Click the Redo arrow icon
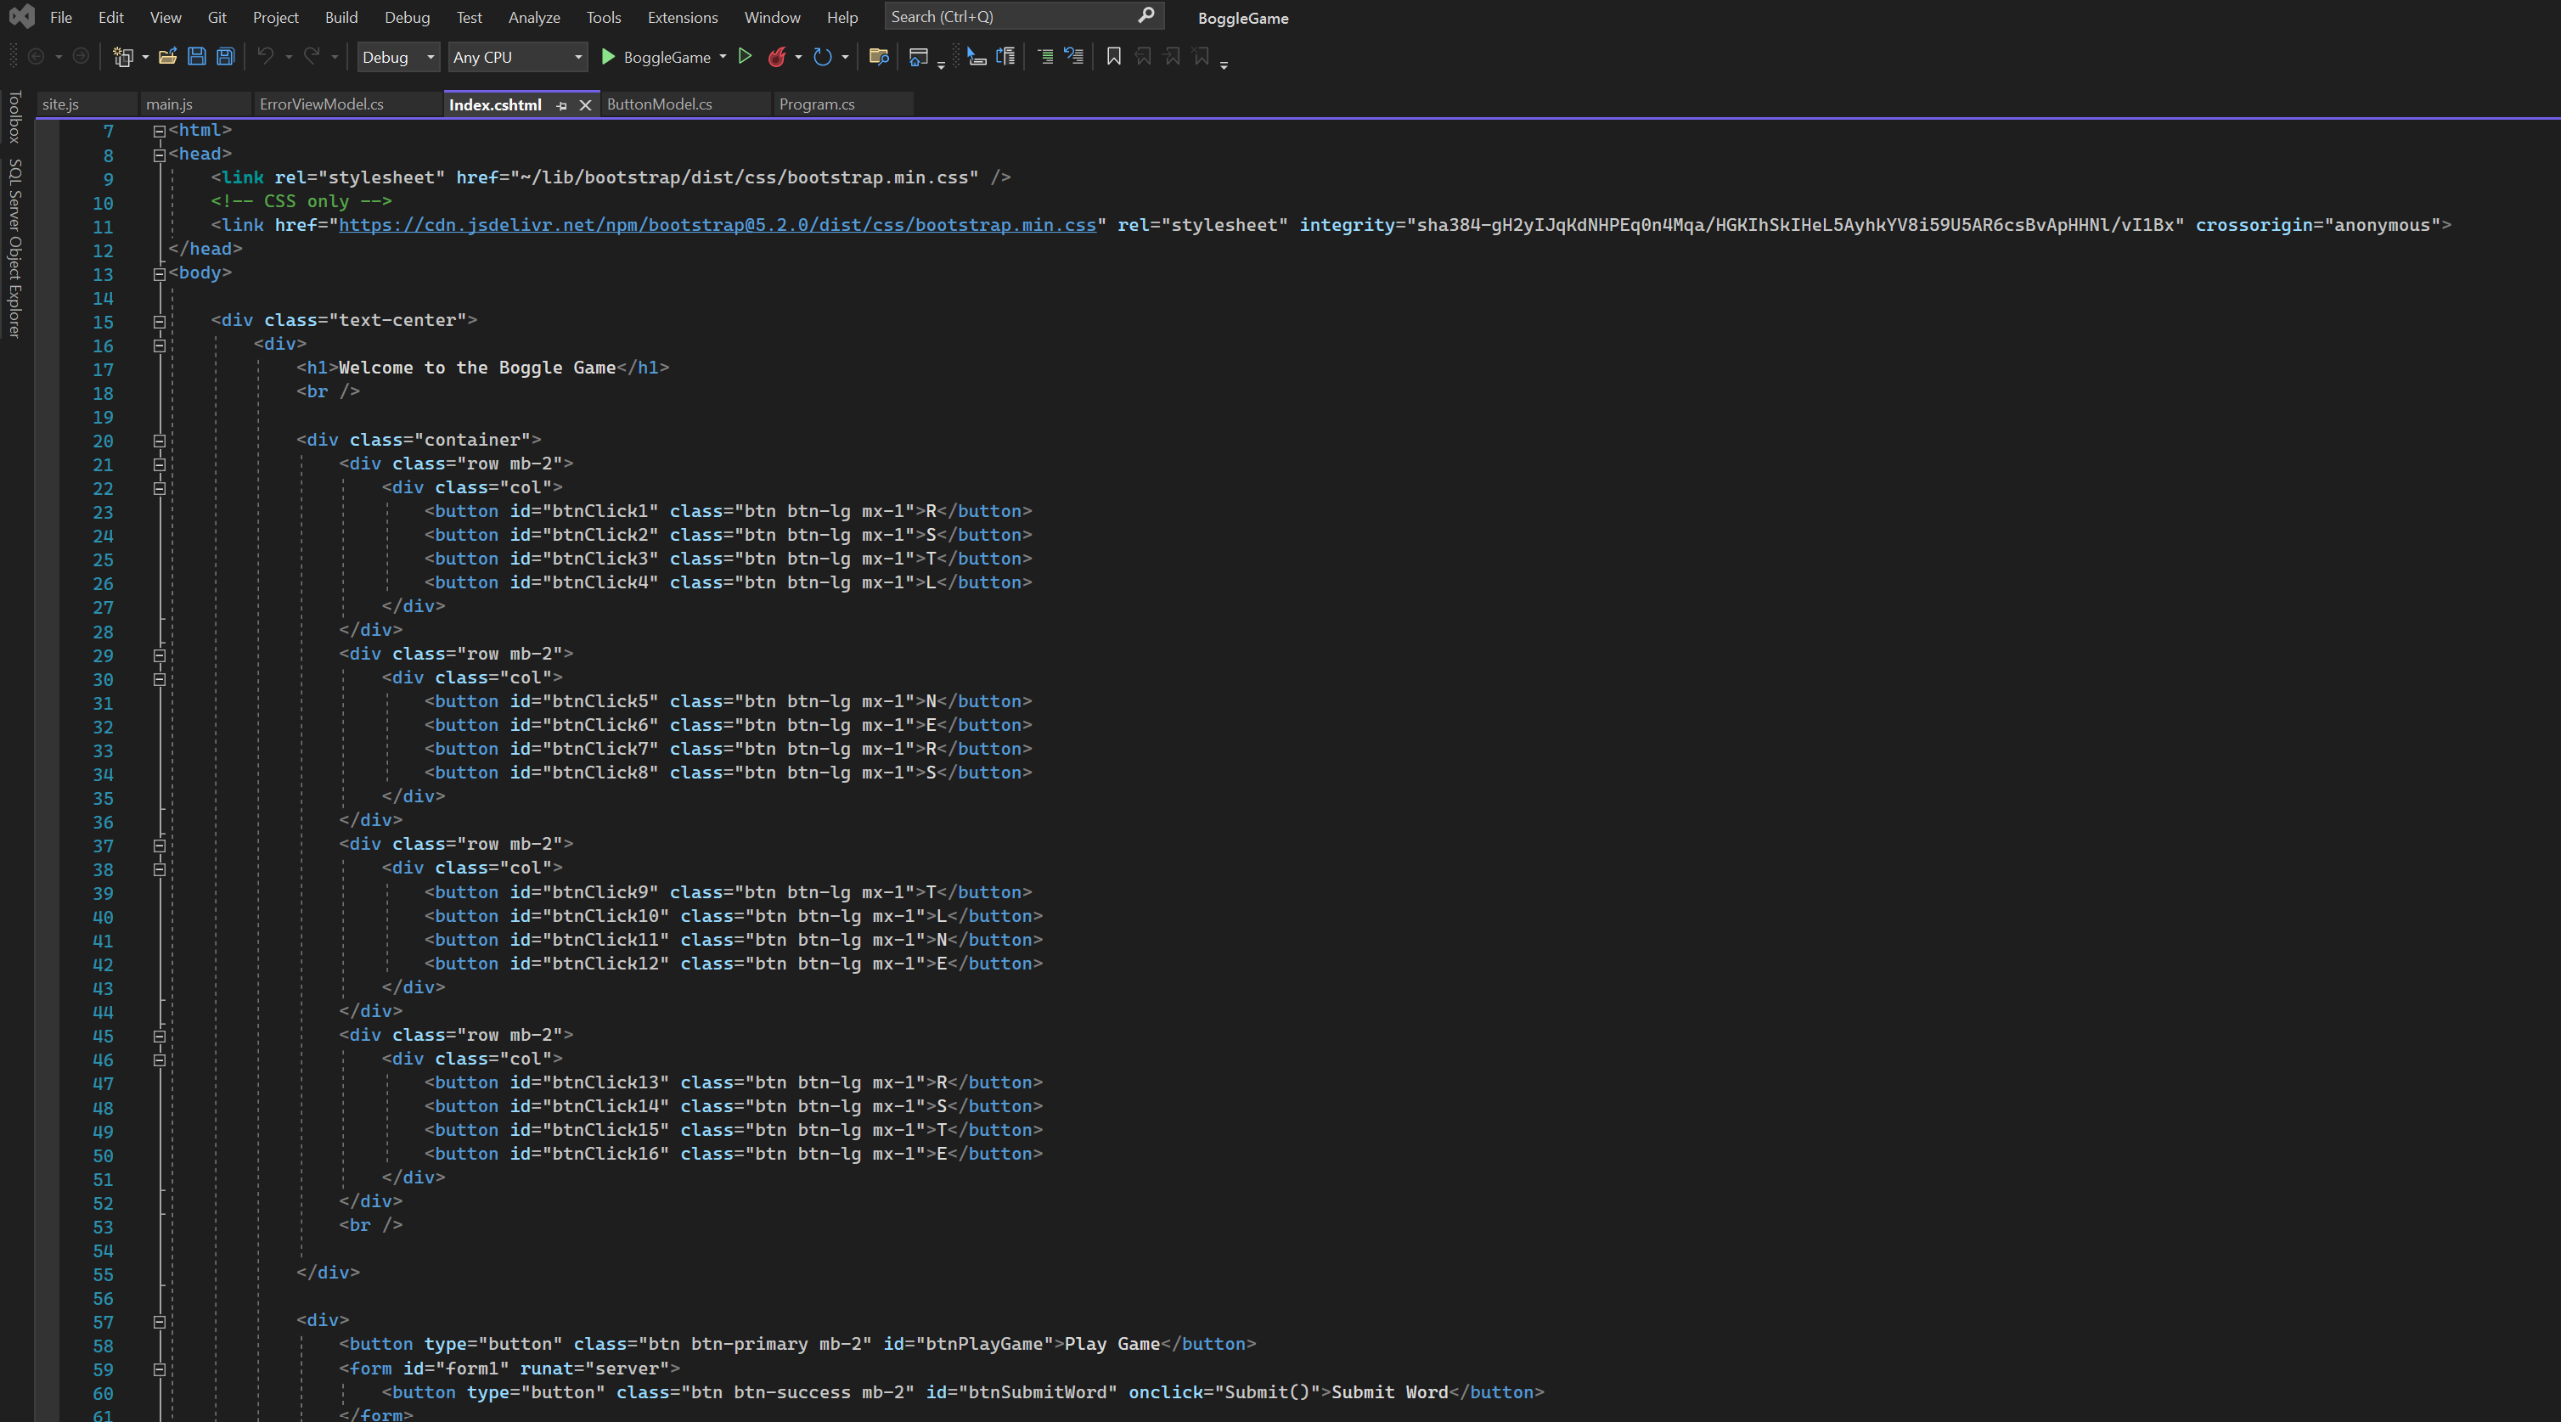Image resolution: width=2561 pixels, height=1422 pixels. tap(312, 57)
